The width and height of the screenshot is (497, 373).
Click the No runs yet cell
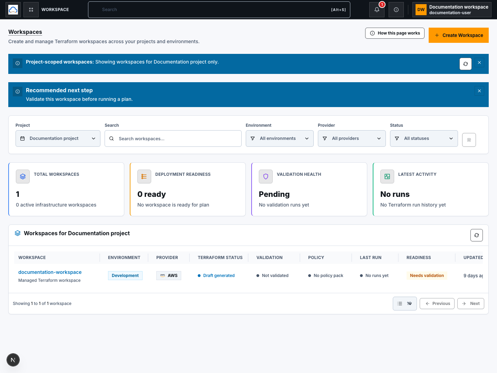click(374, 276)
